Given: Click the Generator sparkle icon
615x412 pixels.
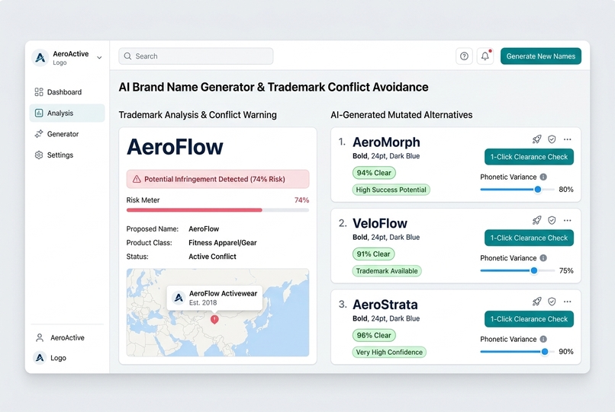Looking at the screenshot, I should 39,134.
